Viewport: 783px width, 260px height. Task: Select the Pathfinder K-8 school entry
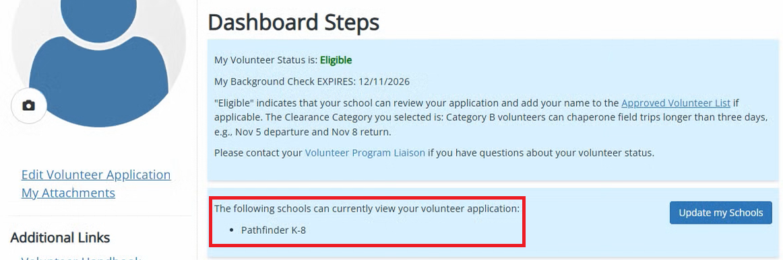pyautogui.click(x=273, y=230)
